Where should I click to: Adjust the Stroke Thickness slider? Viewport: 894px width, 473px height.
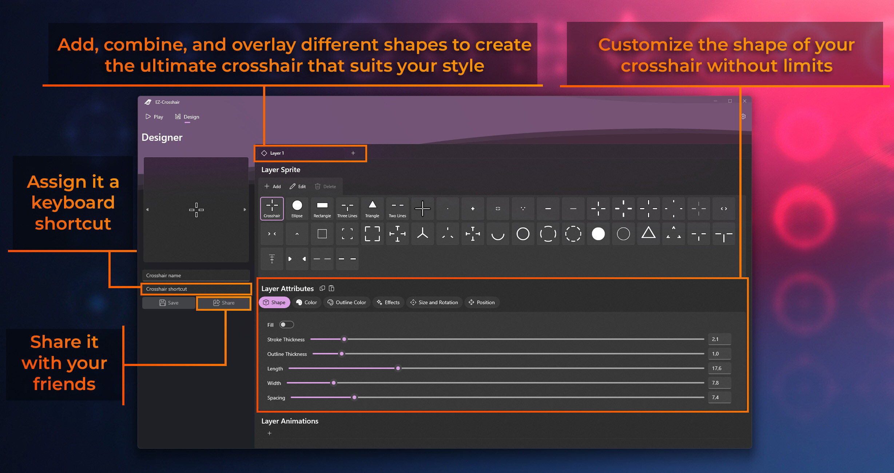344,339
